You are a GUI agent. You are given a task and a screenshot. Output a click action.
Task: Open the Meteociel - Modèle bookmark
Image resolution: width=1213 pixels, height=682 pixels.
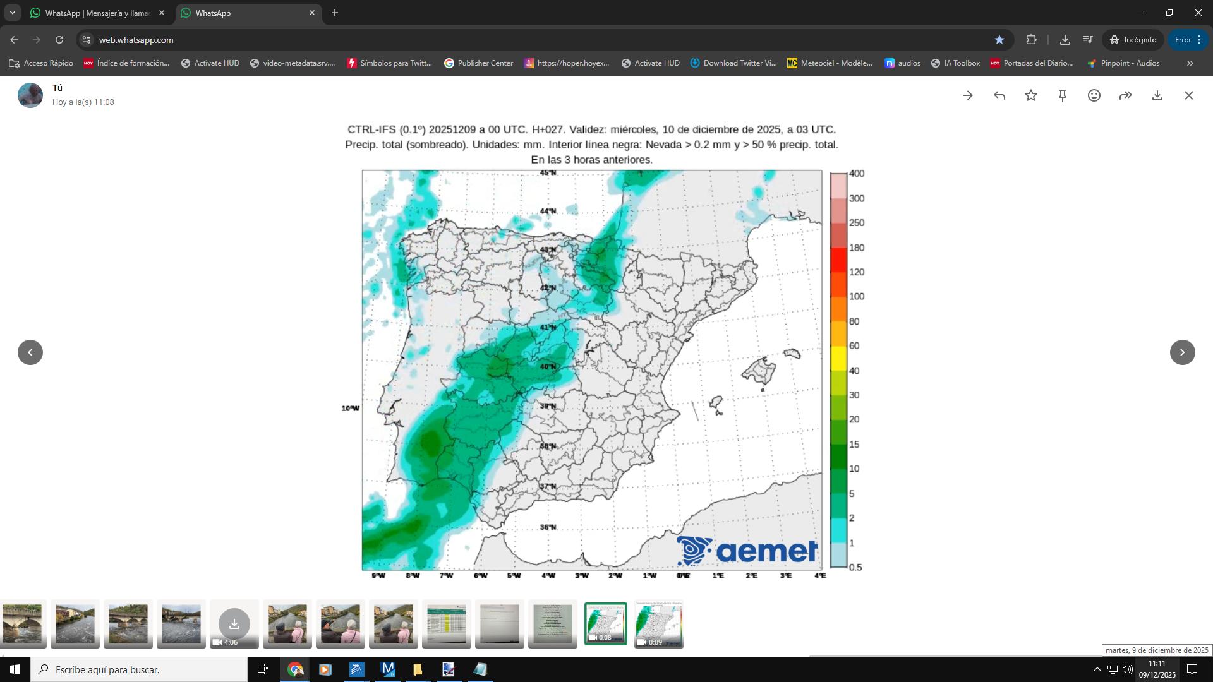830,63
